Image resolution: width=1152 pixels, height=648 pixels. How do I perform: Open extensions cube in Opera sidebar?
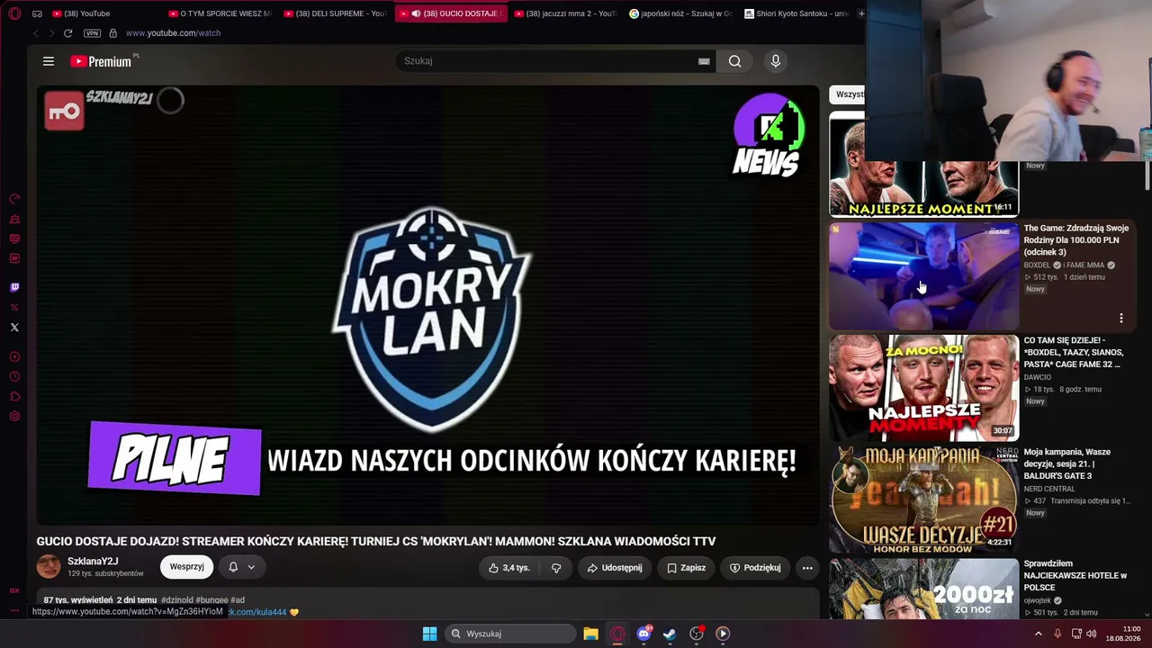pyautogui.click(x=14, y=397)
